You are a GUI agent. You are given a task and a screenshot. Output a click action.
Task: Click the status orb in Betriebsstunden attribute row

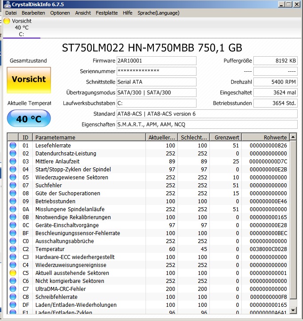(13, 201)
